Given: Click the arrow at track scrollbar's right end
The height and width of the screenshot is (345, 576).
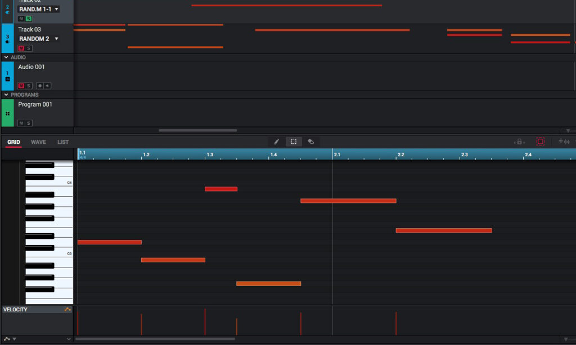Looking at the screenshot, I should [568, 131].
